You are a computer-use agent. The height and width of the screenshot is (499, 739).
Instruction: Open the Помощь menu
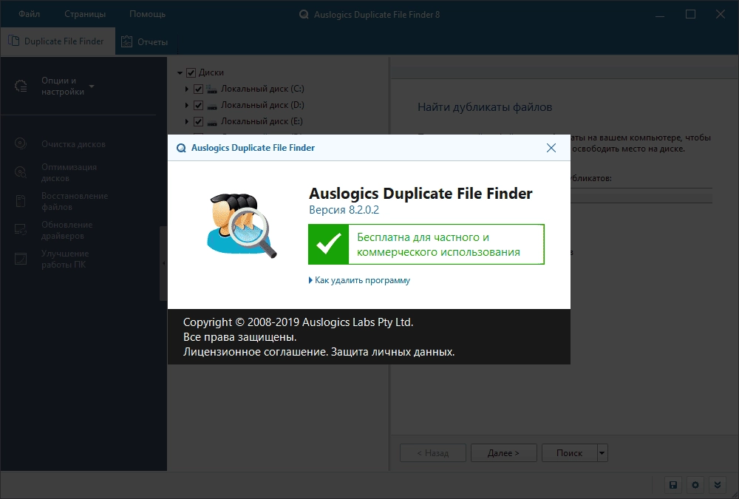(148, 14)
